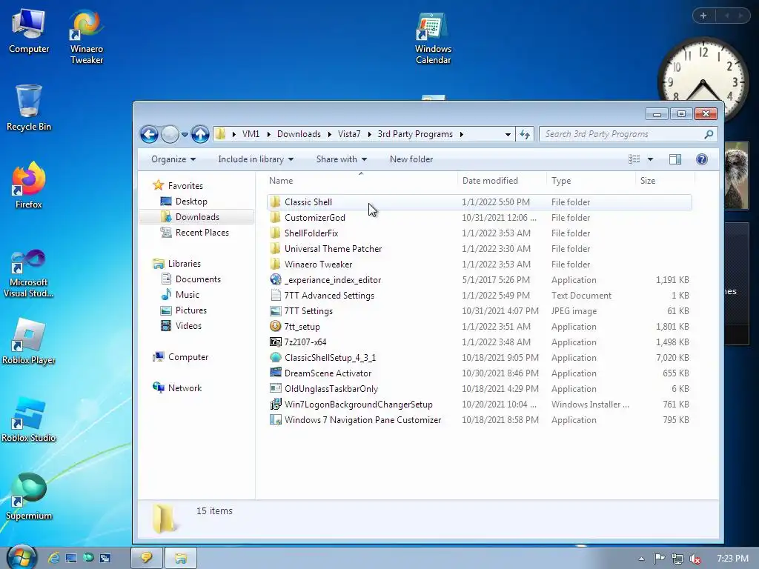The height and width of the screenshot is (569, 759).
Task: Launch Roblox Player desktop shortcut
Action: point(29,341)
